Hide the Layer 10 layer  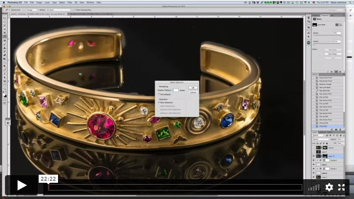coord(314,156)
